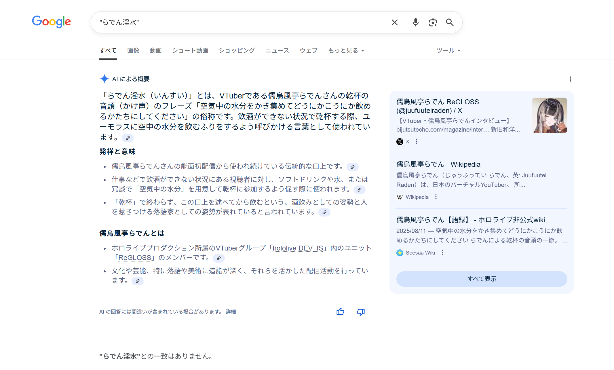The height and width of the screenshot is (370, 614).
Task: Open the もっと見る dropdown
Action: (346, 51)
